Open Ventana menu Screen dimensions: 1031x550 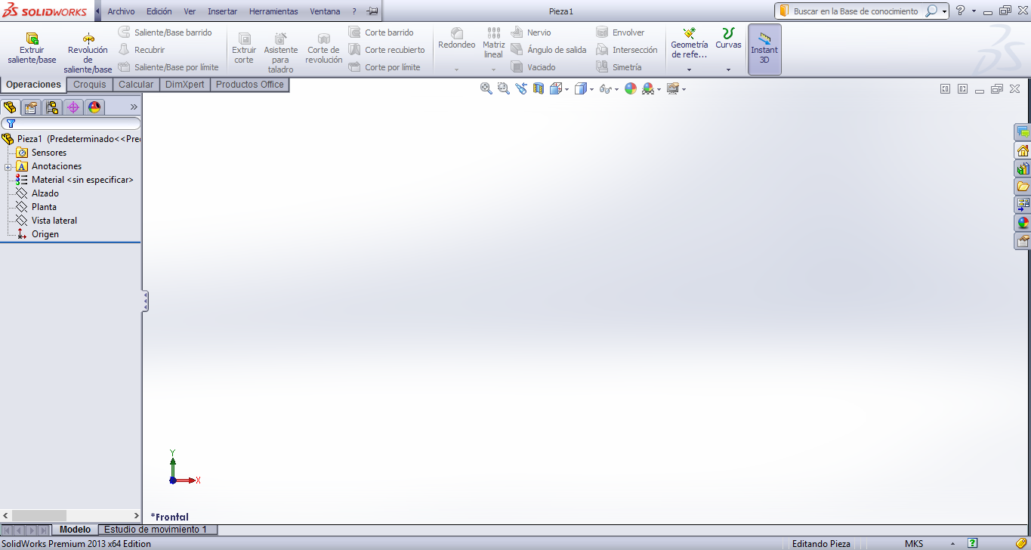(x=325, y=11)
